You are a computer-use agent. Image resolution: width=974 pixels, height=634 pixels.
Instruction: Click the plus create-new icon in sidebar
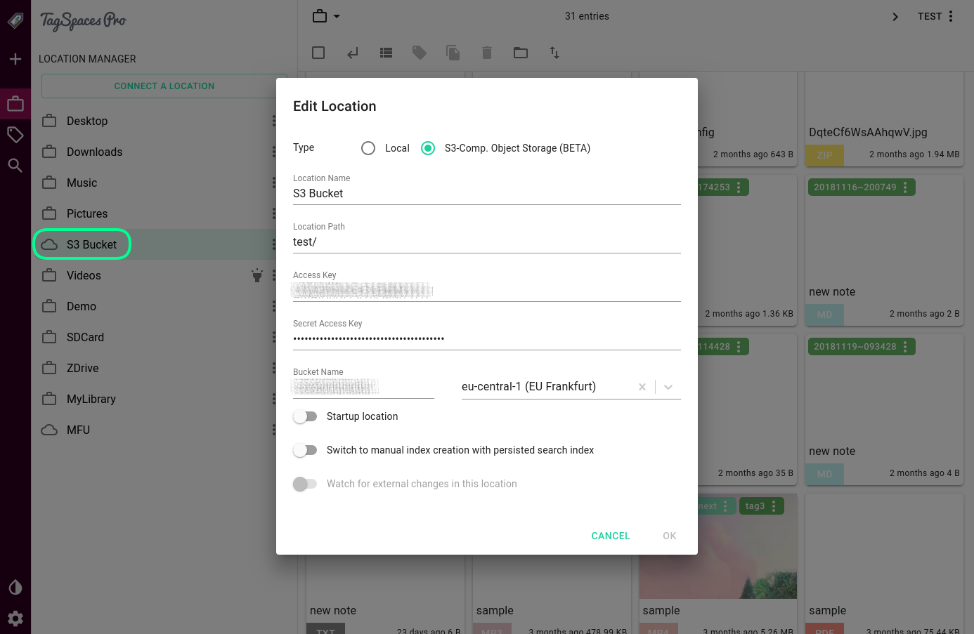point(15,59)
